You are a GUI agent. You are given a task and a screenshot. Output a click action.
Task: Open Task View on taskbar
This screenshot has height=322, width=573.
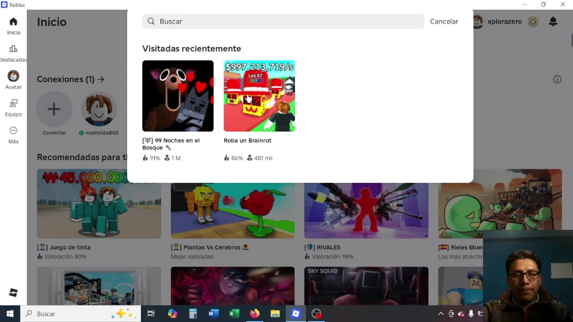click(x=151, y=314)
